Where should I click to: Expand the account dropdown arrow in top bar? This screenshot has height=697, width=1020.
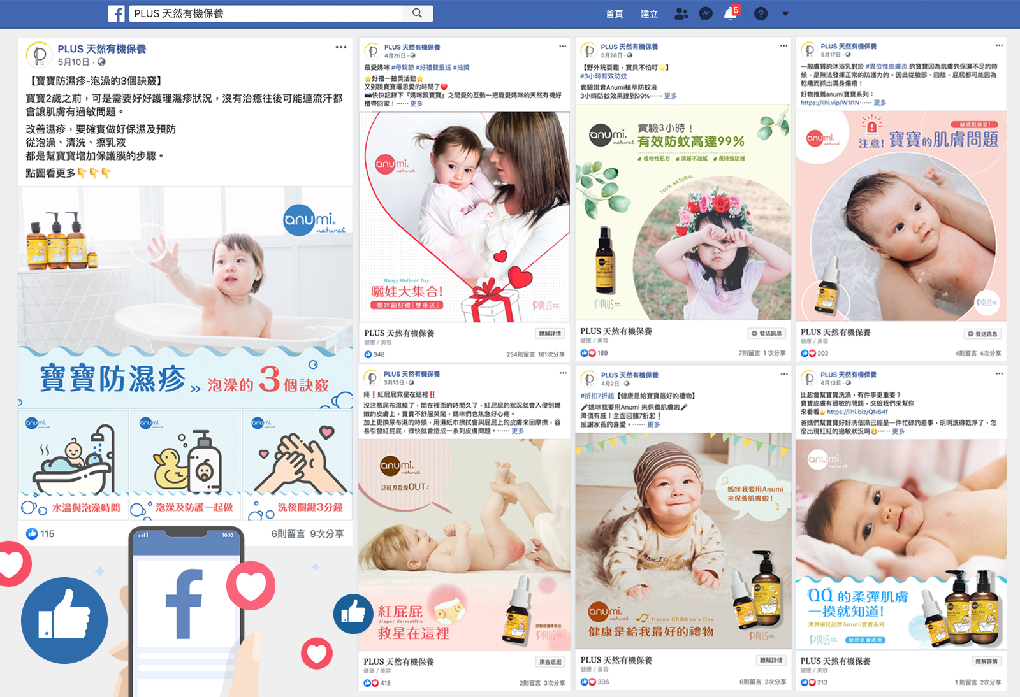(x=785, y=13)
